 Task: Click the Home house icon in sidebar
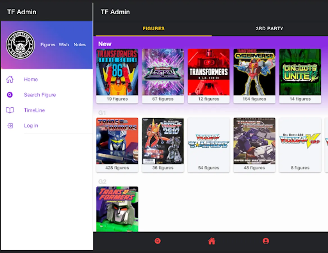[10, 79]
